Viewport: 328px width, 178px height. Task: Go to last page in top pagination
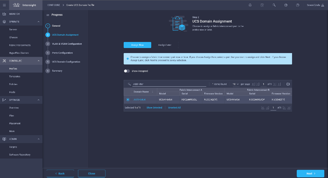(279, 84)
